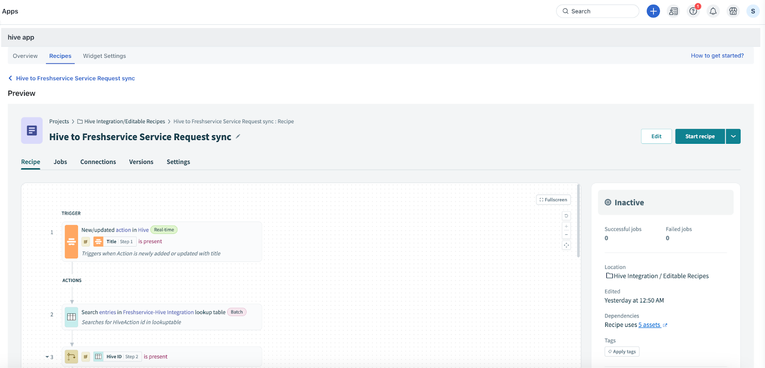
Task: Zoom out on recipe canvas
Action: tap(566, 235)
